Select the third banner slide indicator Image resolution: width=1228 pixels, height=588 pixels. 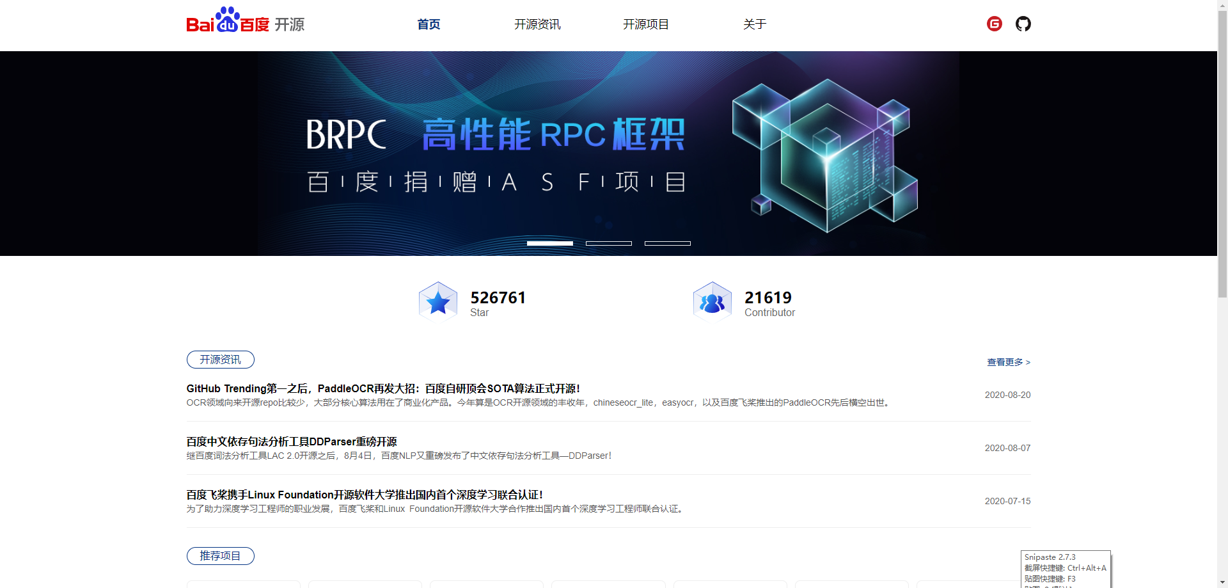pyautogui.click(x=668, y=243)
